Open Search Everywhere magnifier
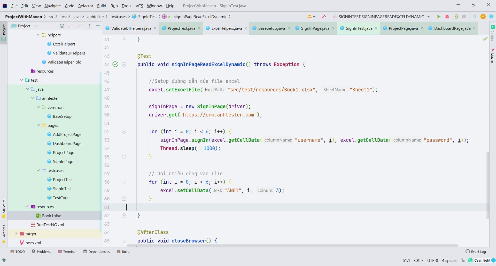Image resolution: width=496 pixels, height=266 pixels. (x=475, y=17)
